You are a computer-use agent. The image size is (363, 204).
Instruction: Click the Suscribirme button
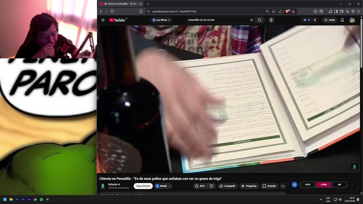point(143,186)
